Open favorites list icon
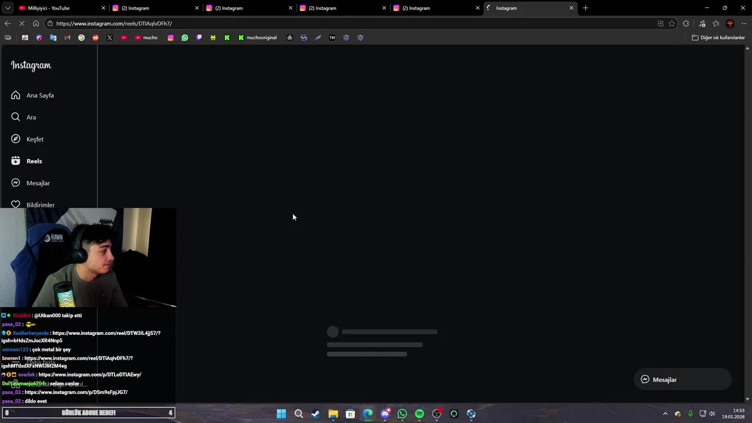The image size is (752, 423). pos(716,23)
